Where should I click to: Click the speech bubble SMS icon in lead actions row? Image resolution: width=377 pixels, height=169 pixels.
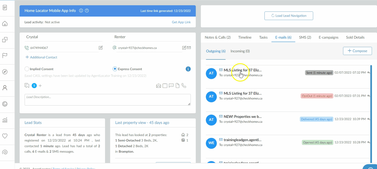tap(171, 86)
